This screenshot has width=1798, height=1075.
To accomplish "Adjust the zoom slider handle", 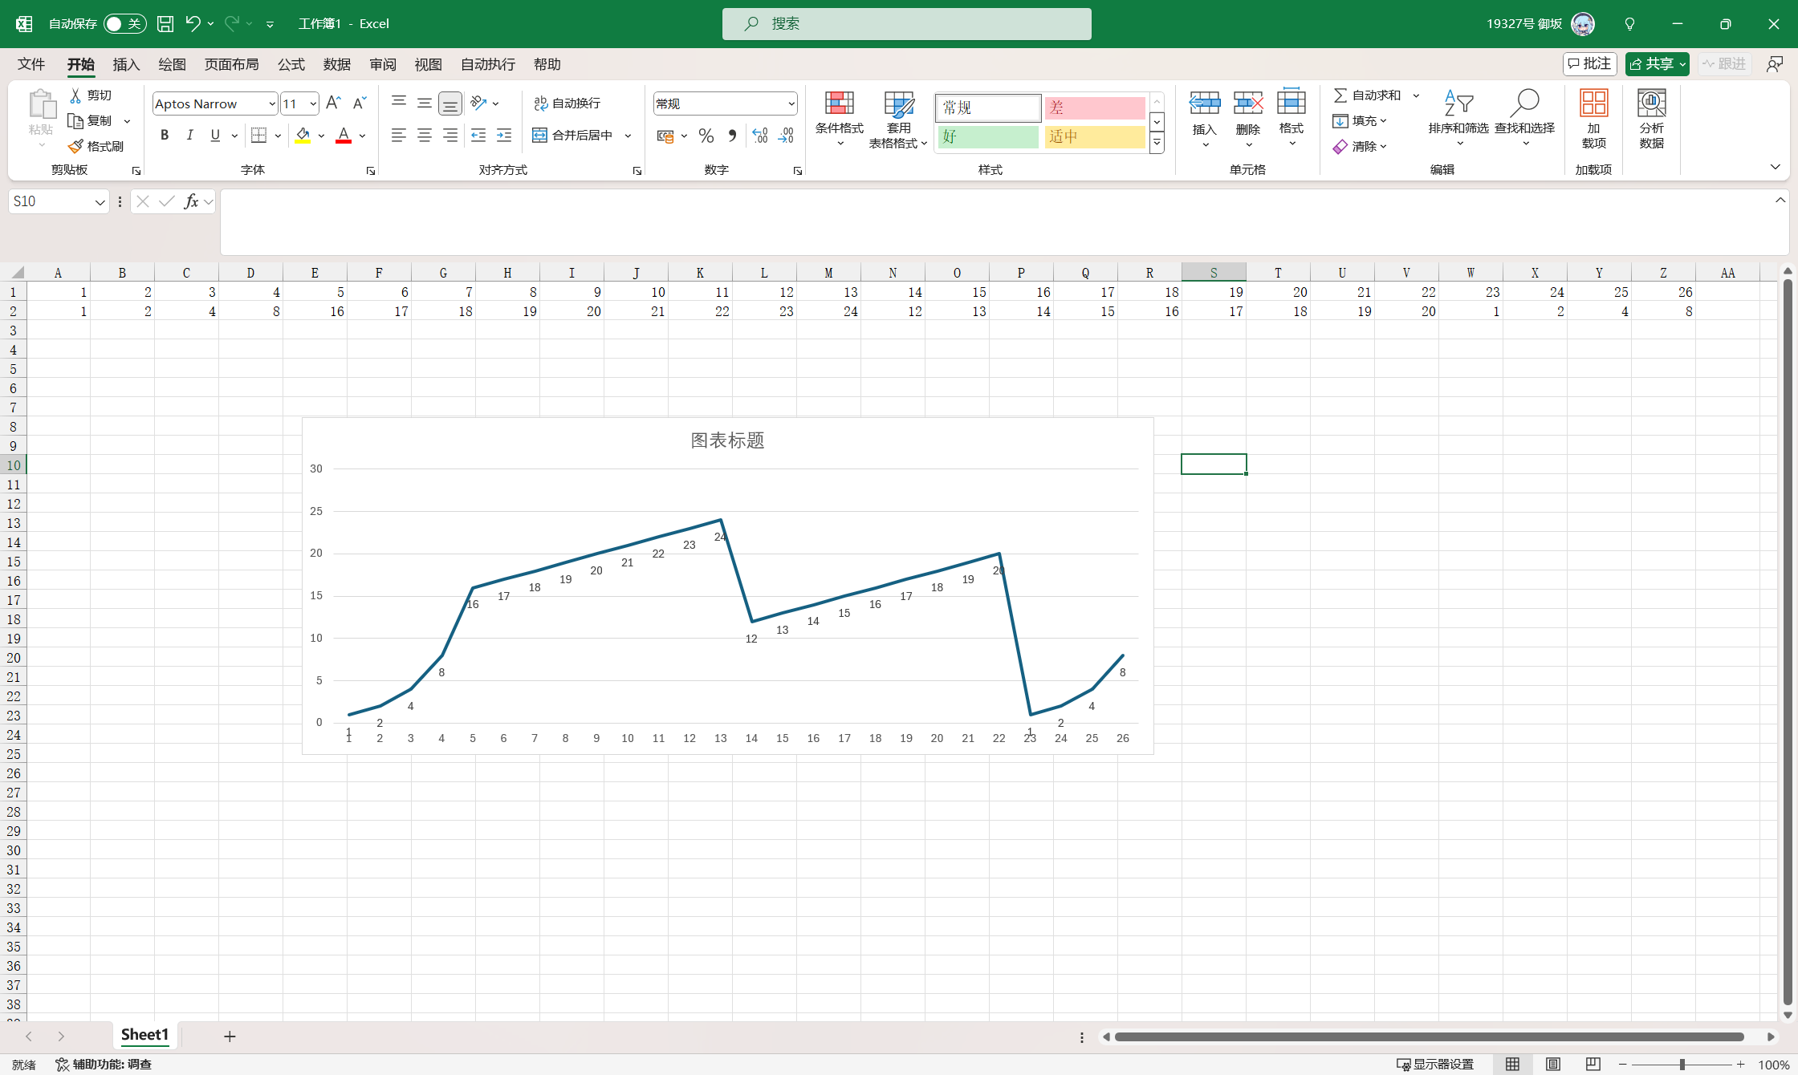I will [x=1682, y=1065].
